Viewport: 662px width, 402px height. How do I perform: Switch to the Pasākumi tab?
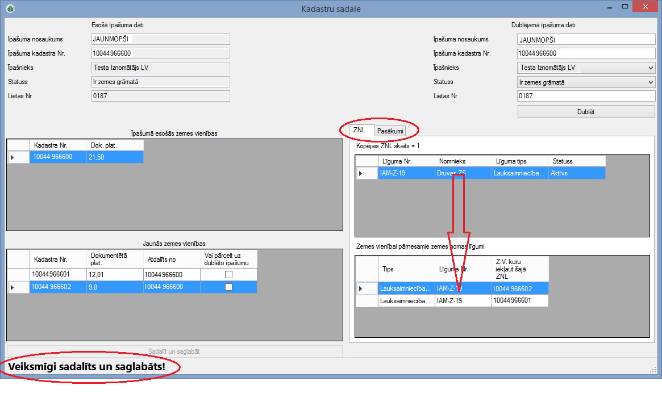[390, 131]
